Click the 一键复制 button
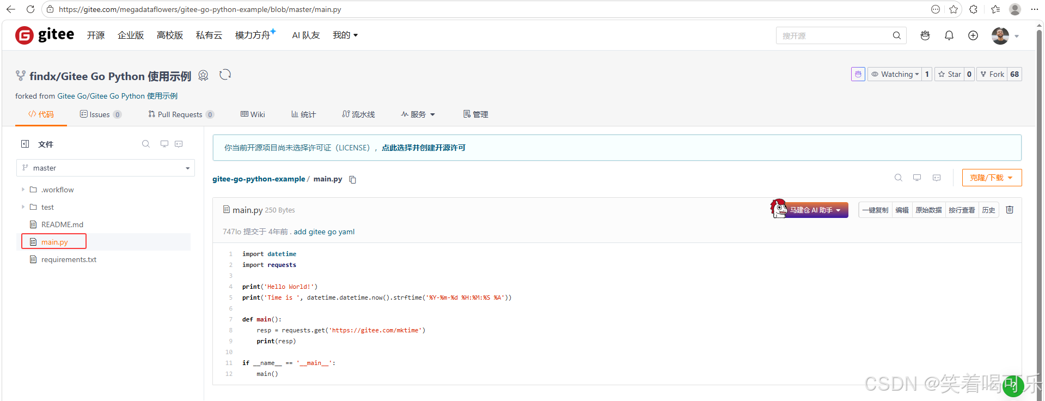1045x401 pixels. pos(875,210)
